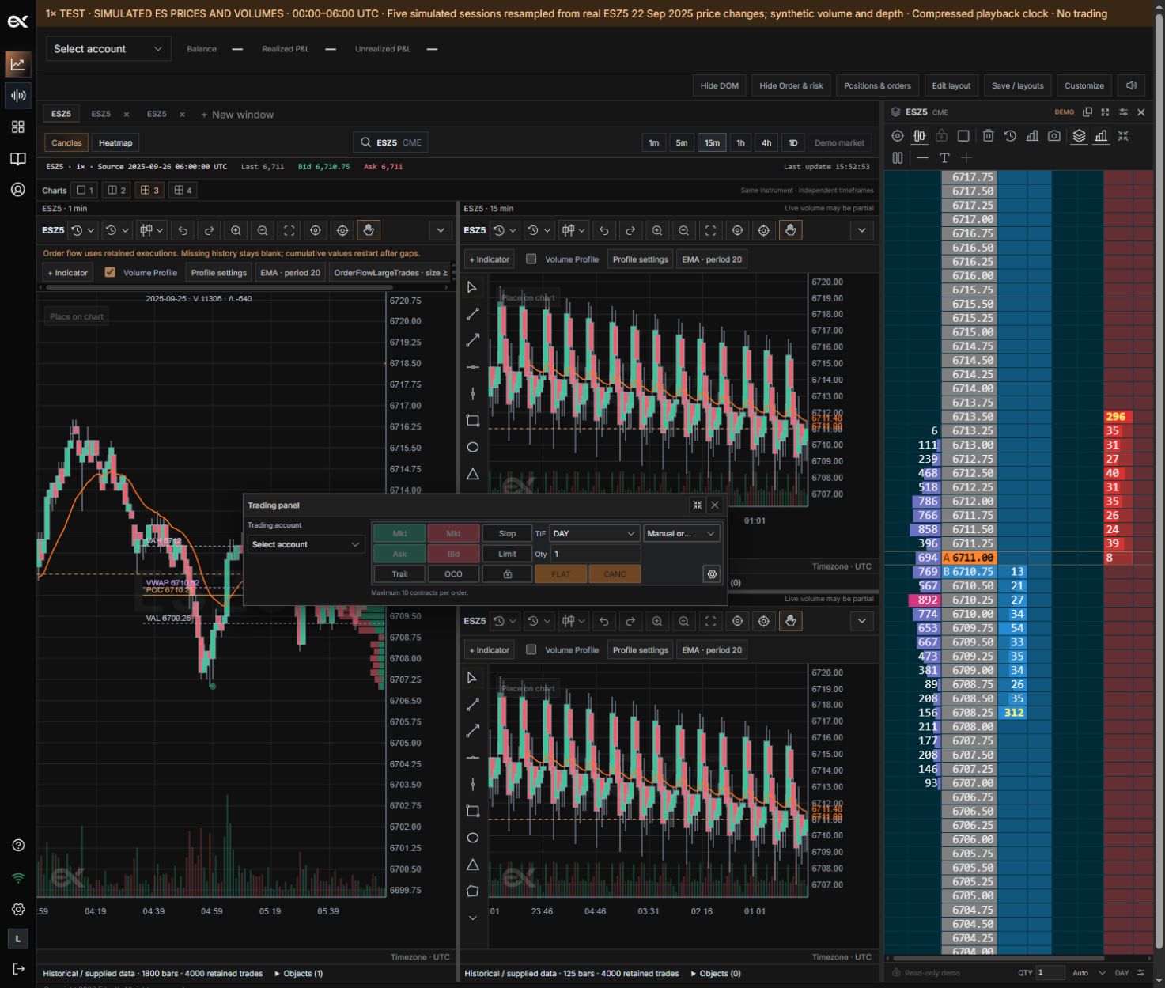The image size is (1165, 988).
Task: Pop out the DOM panel into new window
Action: pyautogui.click(x=1087, y=112)
